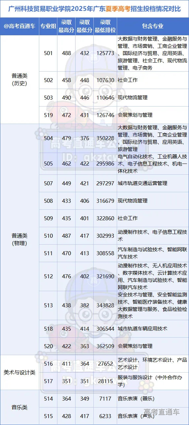Click group code 501
The image size is (189, 425).
(x=48, y=53)
